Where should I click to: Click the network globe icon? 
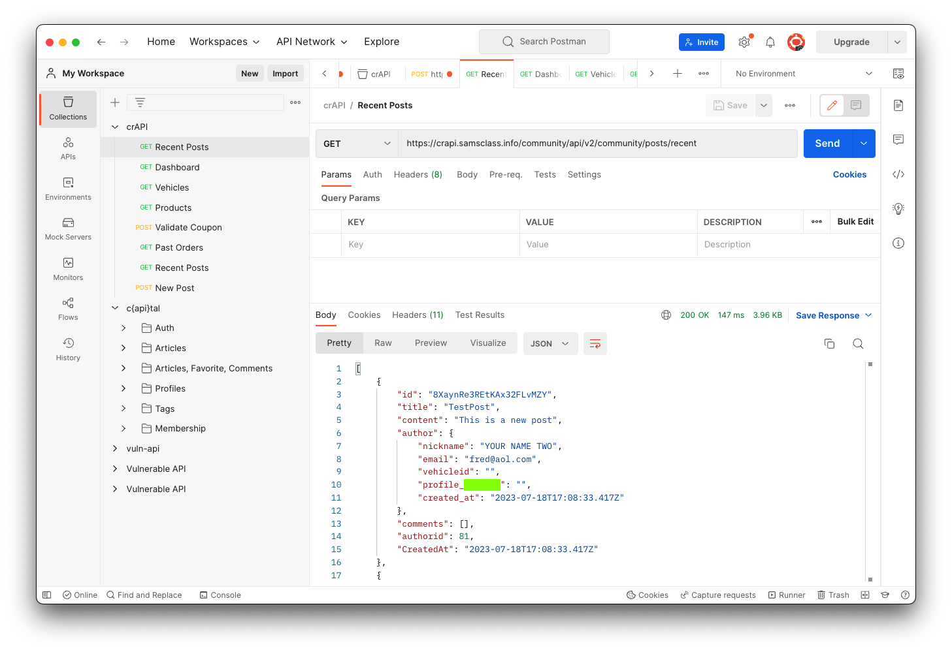click(x=666, y=315)
